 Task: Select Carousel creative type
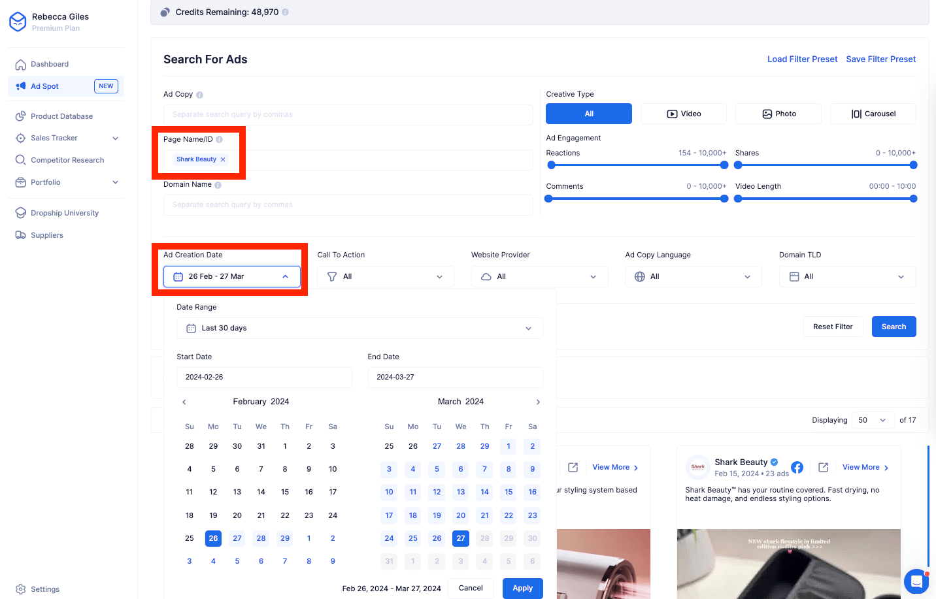click(x=873, y=114)
